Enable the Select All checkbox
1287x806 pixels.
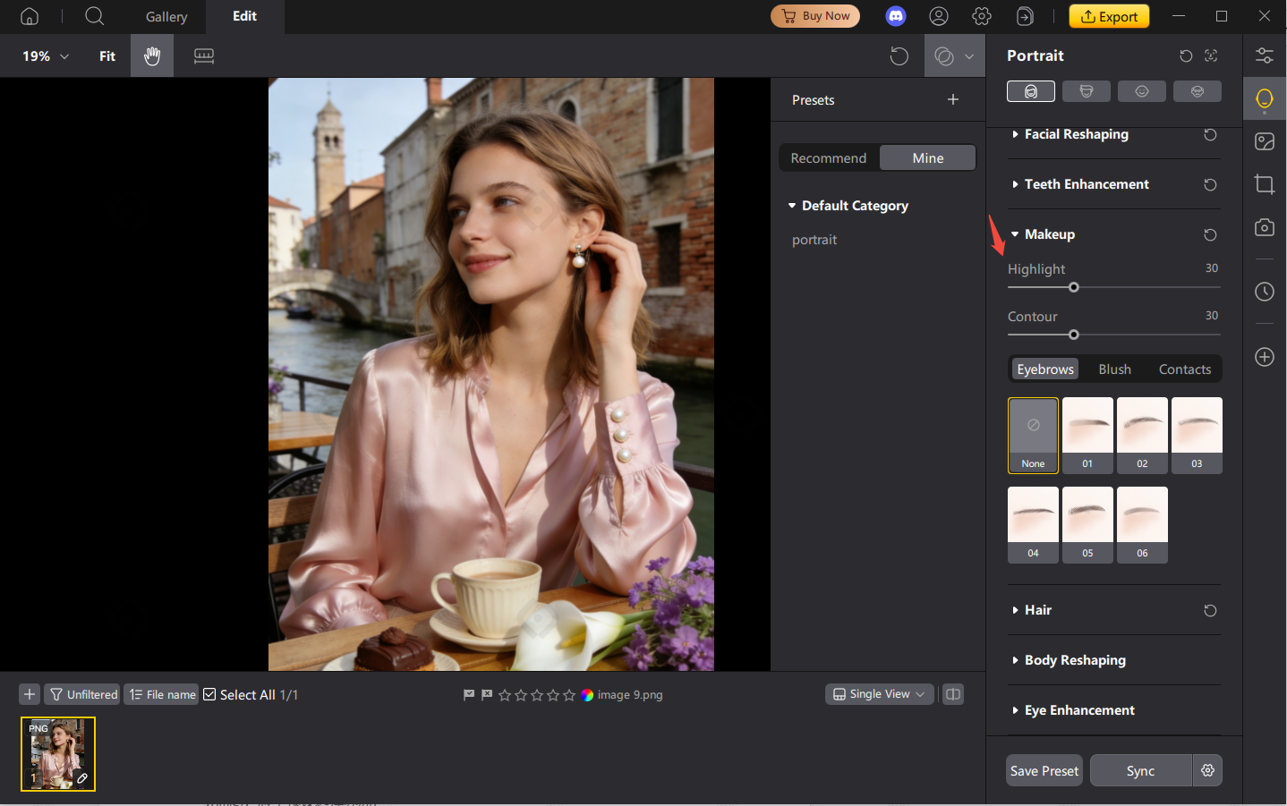(209, 693)
